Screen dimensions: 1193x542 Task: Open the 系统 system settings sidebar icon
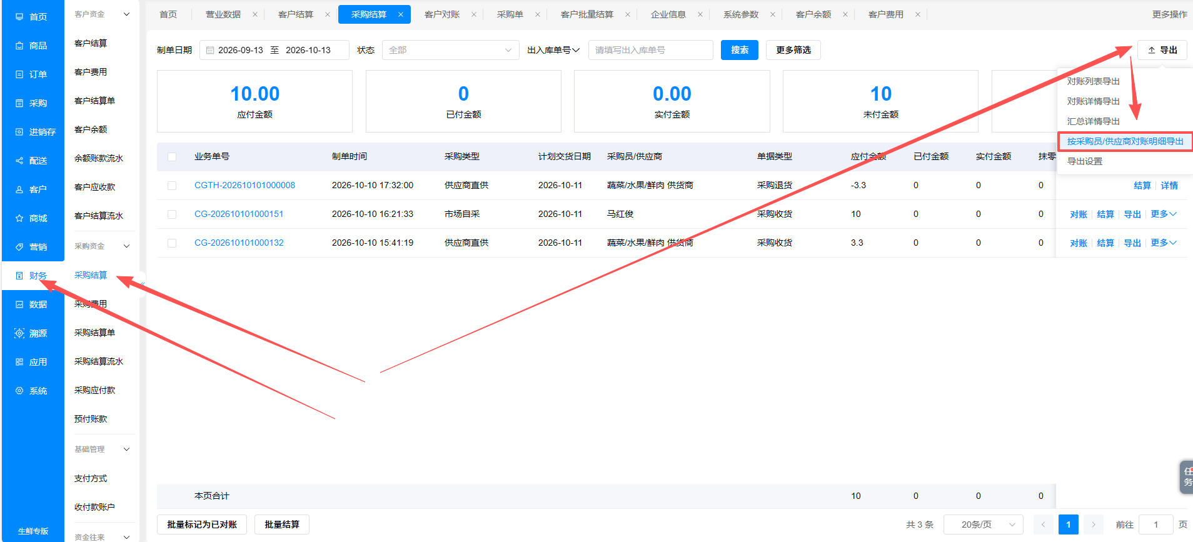pos(19,391)
